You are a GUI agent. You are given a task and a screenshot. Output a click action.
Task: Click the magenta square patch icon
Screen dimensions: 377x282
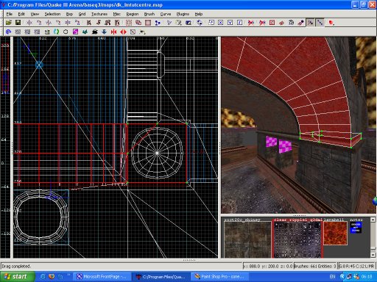[75, 32]
